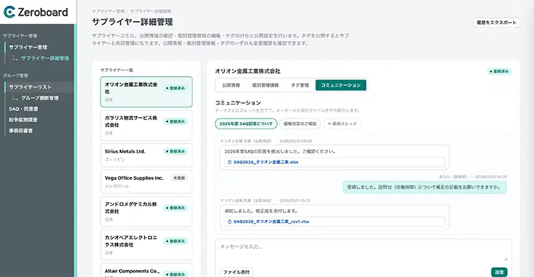Open SAQ2026_オリオン金属工業_rev1.xlsx attachment link
The width and height of the screenshot is (534, 277).
(271, 222)
